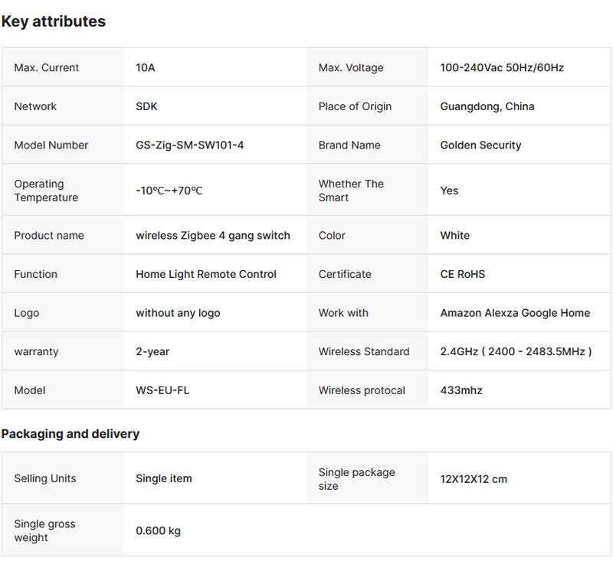The image size is (613, 561).
Task: Select the 2-year warranty value
Action: [152, 352]
